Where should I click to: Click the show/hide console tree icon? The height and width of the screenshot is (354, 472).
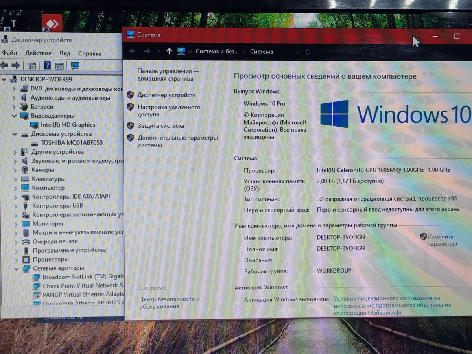(x=31, y=66)
